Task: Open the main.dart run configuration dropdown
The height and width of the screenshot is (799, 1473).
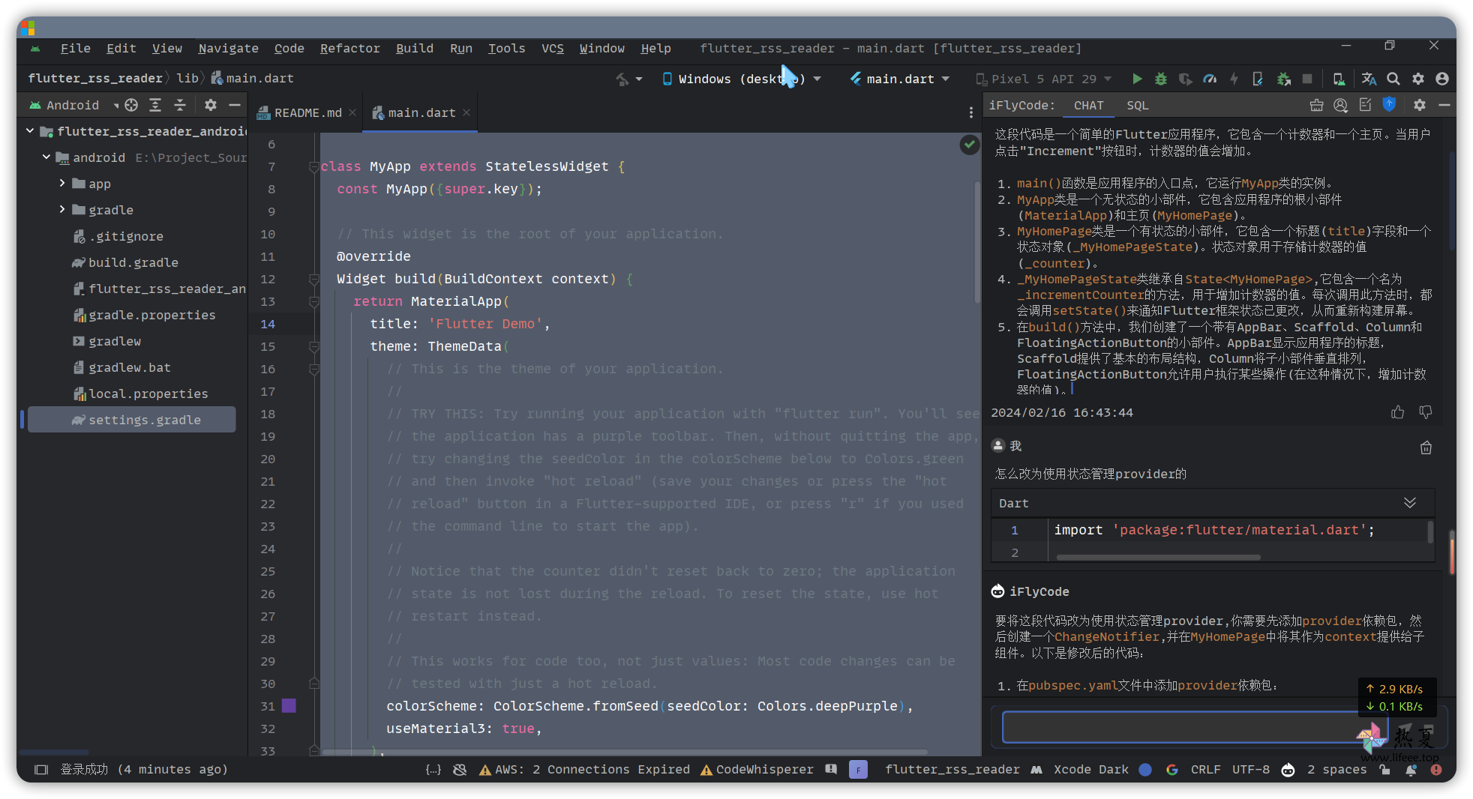Action: (899, 79)
